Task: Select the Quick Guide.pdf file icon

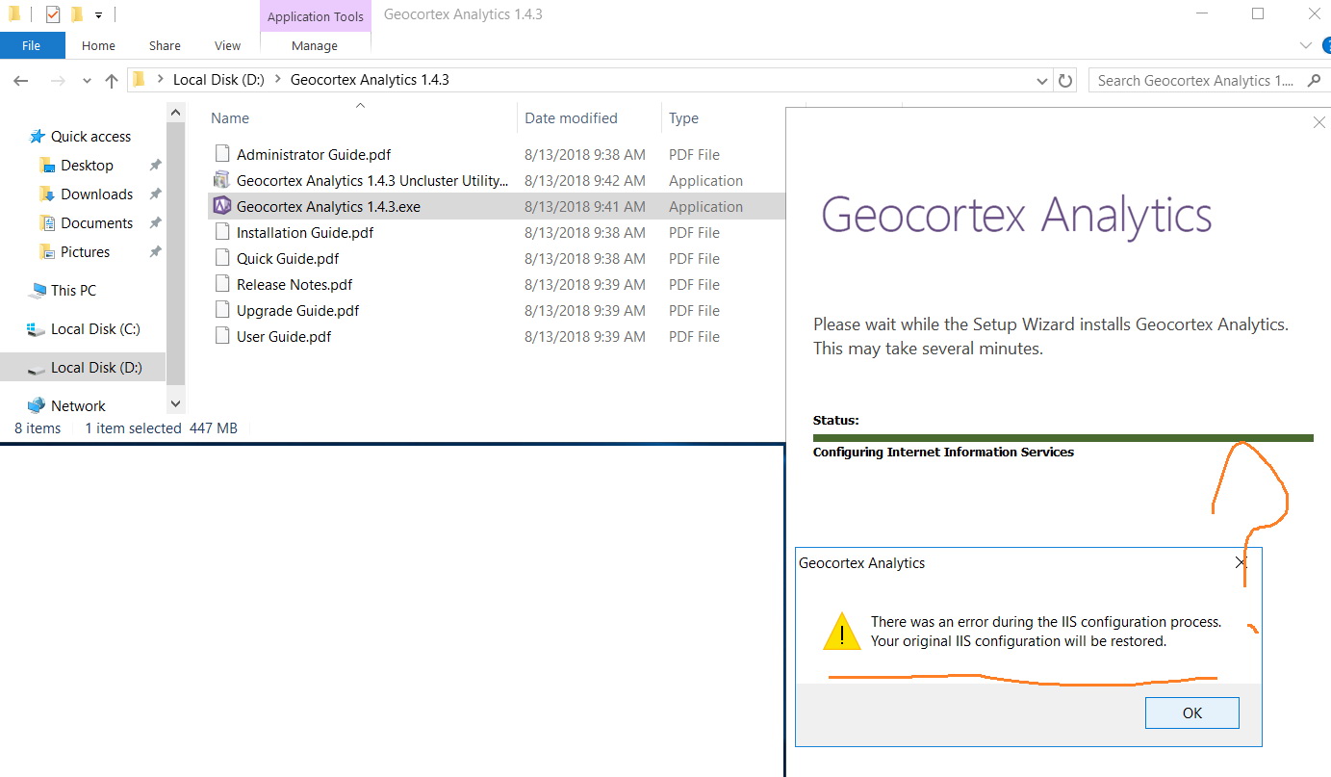Action: pos(222,258)
